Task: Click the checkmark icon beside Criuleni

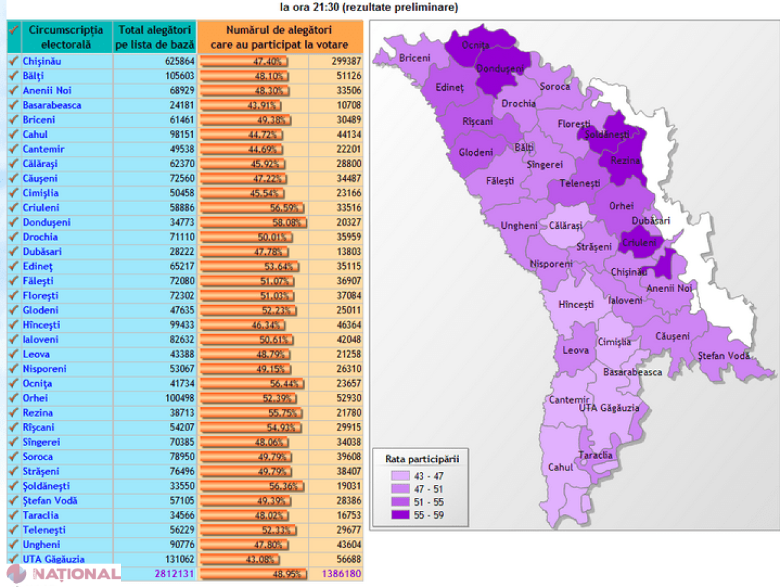Action: [x=14, y=207]
